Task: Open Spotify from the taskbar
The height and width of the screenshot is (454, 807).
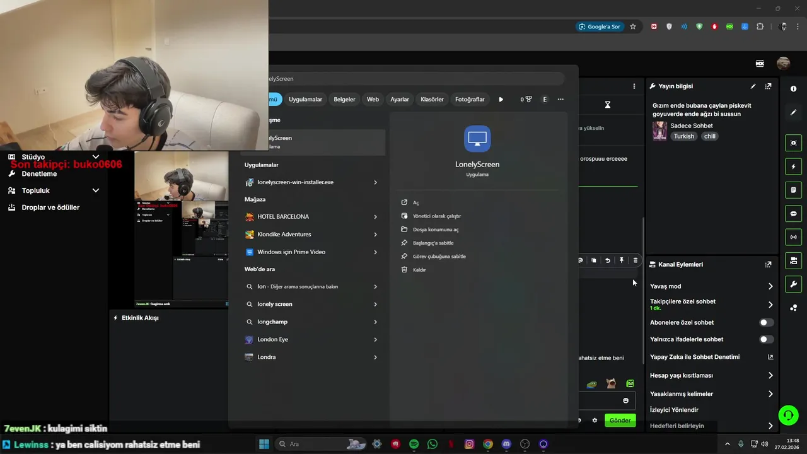Action: [414, 444]
